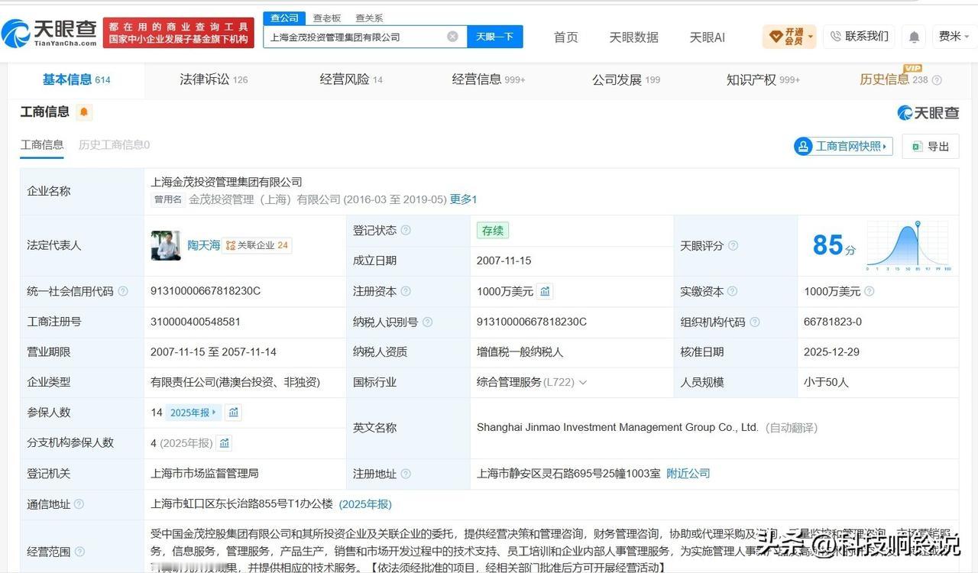Click credit code 91310000667818230C under 统一社会信用代码
This screenshot has height=573, width=978.
coord(206,291)
